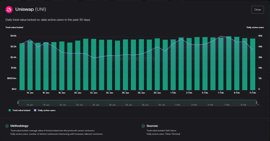Select the green bar above 5. Feb

[205, 64]
